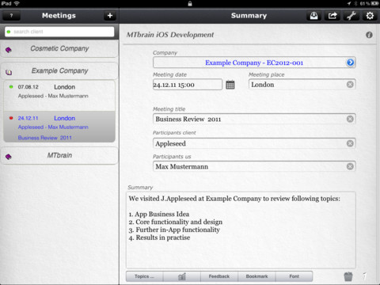This screenshot has height=285, width=380.
Task: Edit the Meeting place London field
Action: pos(302,85)
